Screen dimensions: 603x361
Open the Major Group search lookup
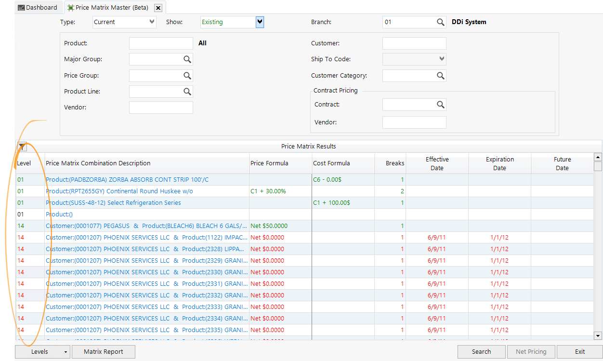187,59
